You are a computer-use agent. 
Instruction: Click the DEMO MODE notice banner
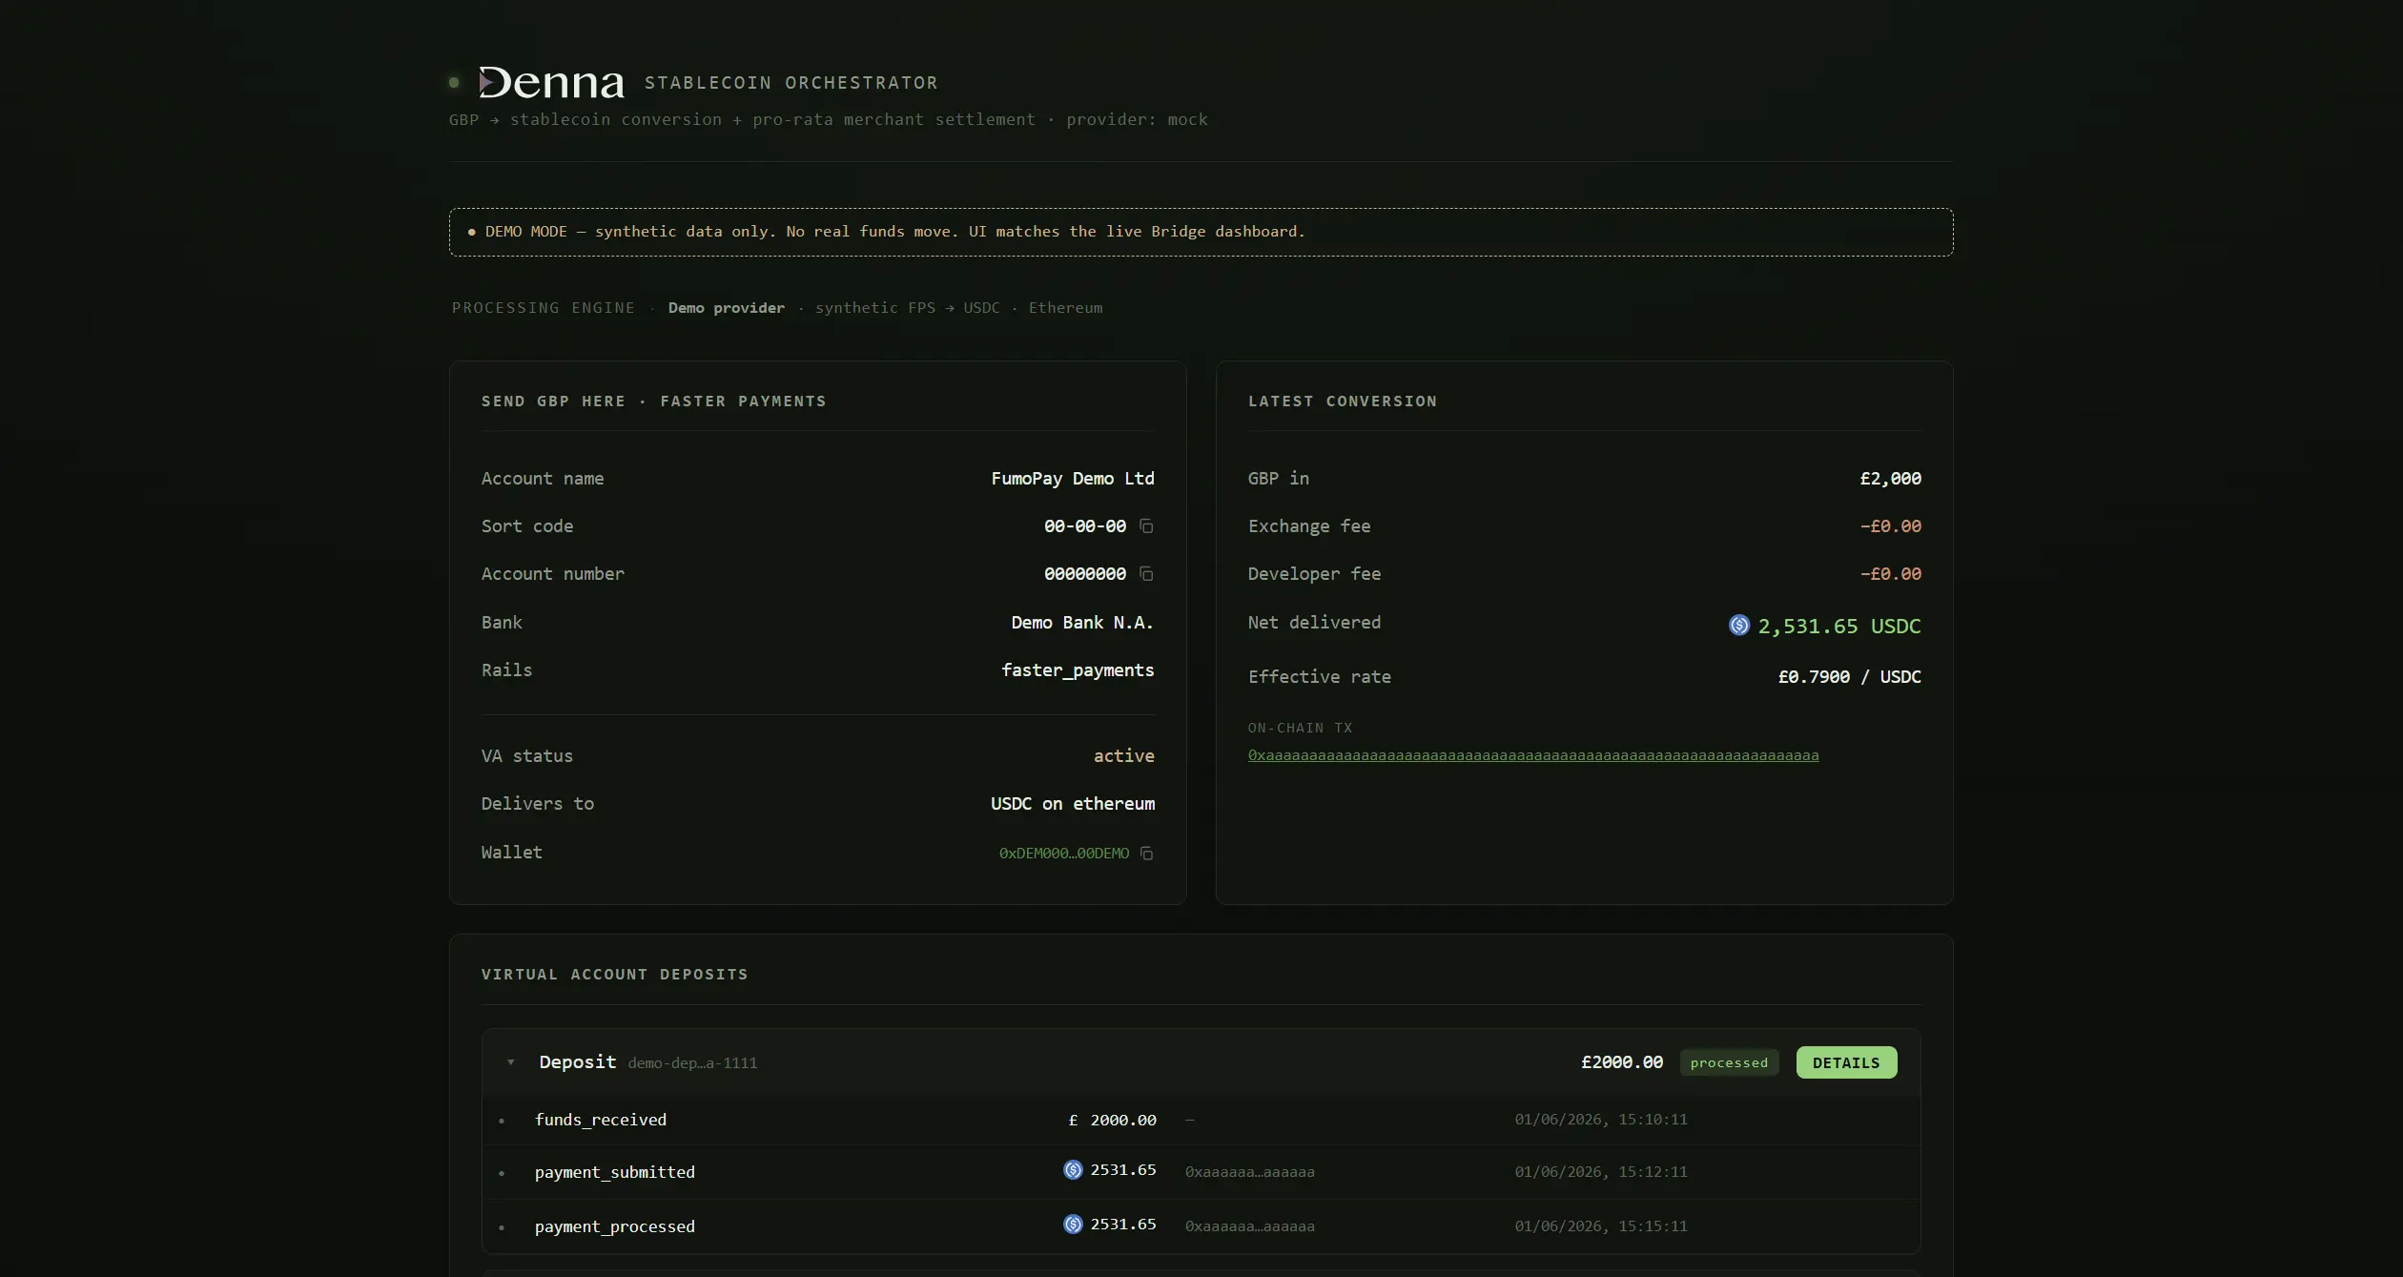tap(1201, 232)
